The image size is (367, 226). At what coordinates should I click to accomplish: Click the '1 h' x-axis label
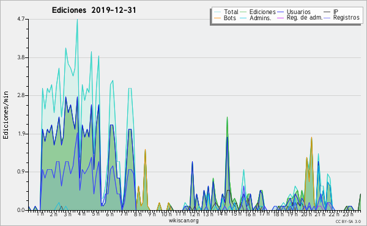[40, 214]
